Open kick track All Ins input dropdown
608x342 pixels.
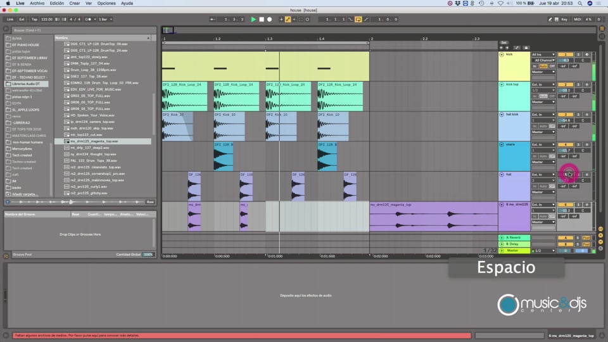543,54
